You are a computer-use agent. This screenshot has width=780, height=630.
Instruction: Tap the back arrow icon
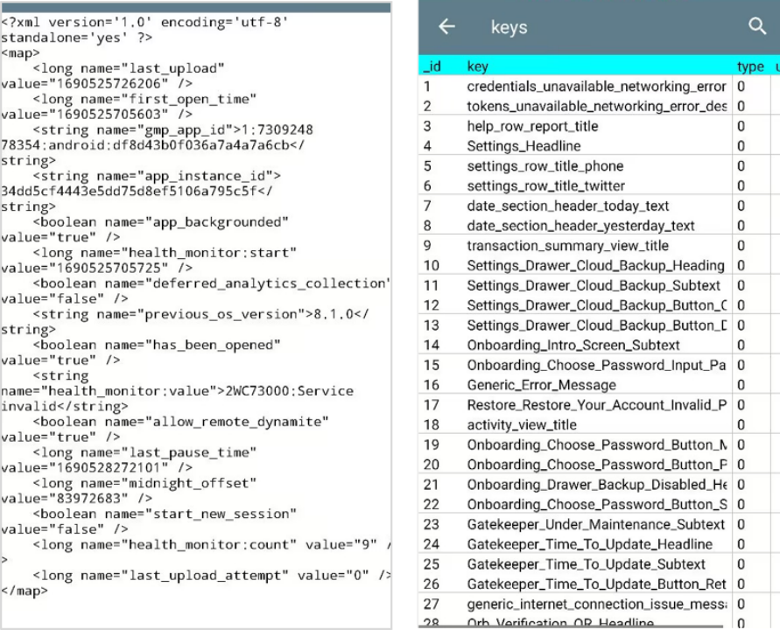pyautogui.click(x=447, y=27)
